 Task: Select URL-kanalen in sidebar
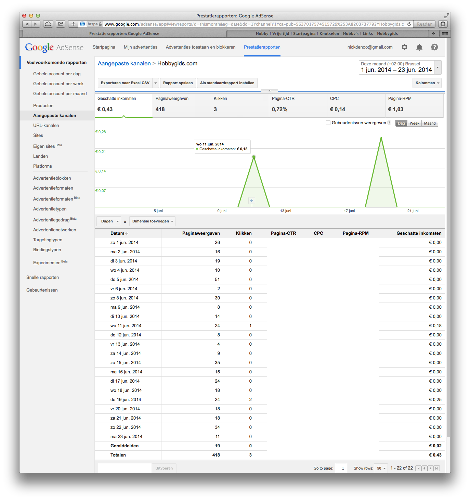click(x=46, y=126)
